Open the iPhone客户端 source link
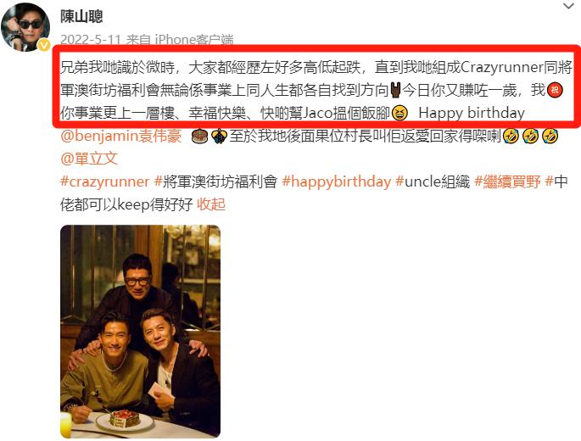The width and height of the screenshot is (581, 441). pyautogui.click(x=193, y=40)
